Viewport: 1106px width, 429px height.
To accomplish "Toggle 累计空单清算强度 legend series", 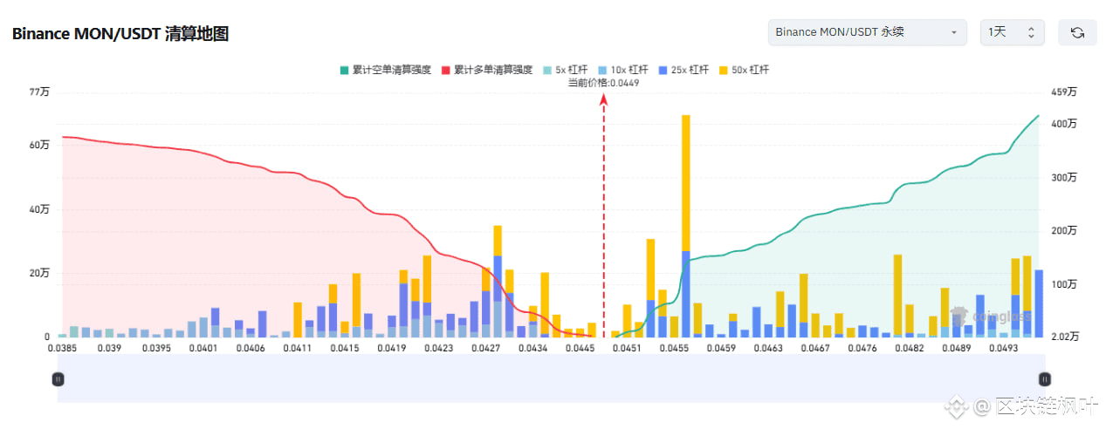I will 385,70.
